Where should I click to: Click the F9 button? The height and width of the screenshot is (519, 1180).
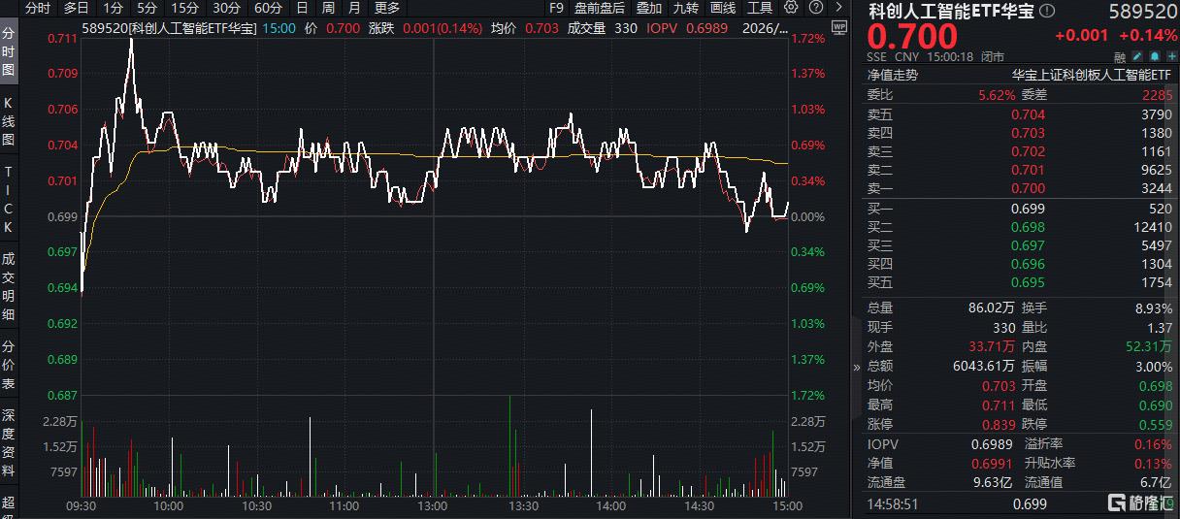pos(556,8)
